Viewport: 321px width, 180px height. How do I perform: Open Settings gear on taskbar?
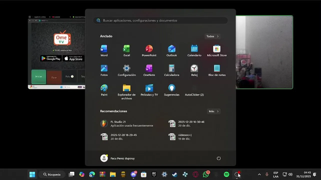tap(164, 174)
